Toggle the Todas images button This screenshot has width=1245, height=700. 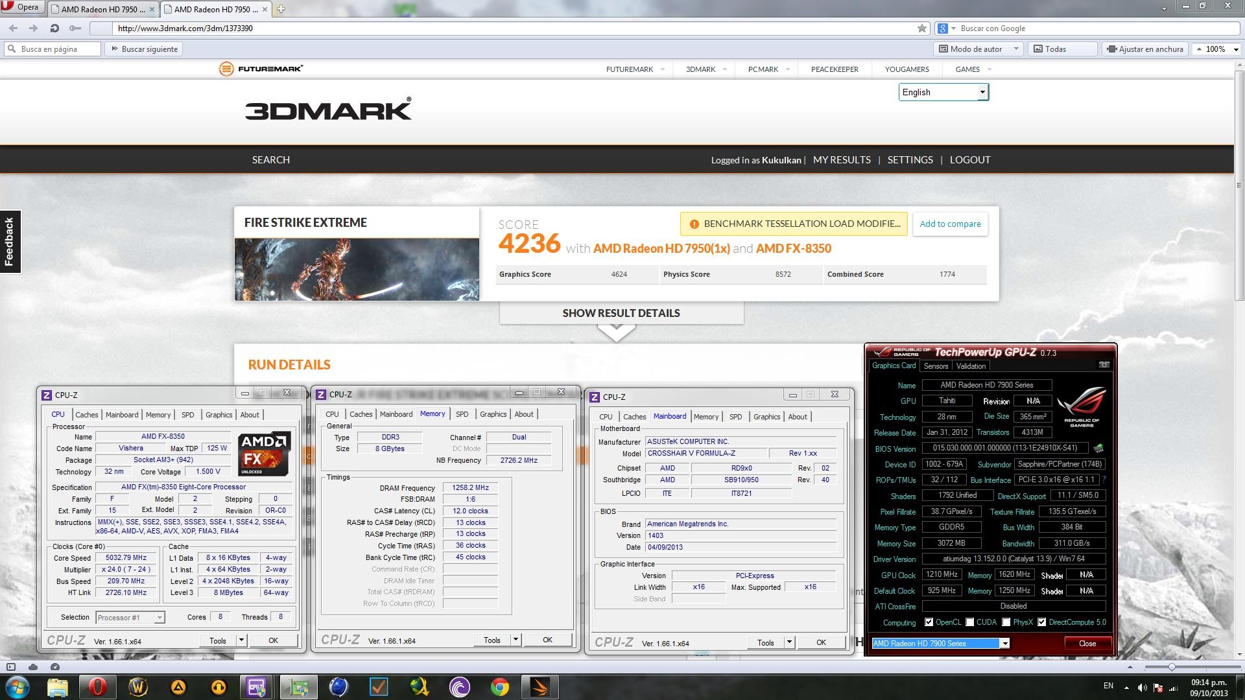(x=1061, y=49)
